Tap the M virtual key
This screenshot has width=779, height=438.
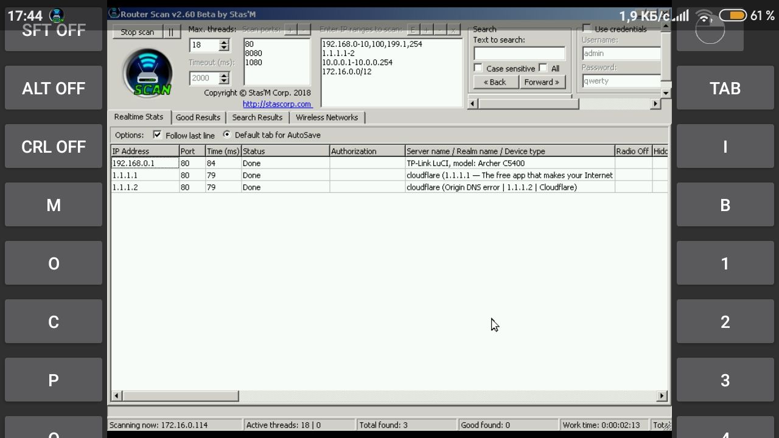[54, 205]
